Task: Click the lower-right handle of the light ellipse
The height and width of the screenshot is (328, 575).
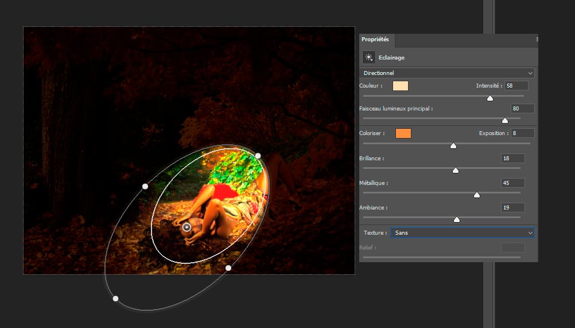Action: click(x=228, y=268)
